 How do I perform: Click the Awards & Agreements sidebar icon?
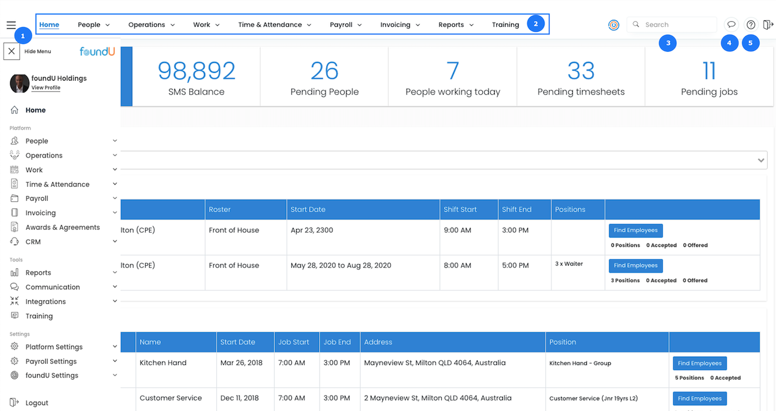tap(15, 228)
